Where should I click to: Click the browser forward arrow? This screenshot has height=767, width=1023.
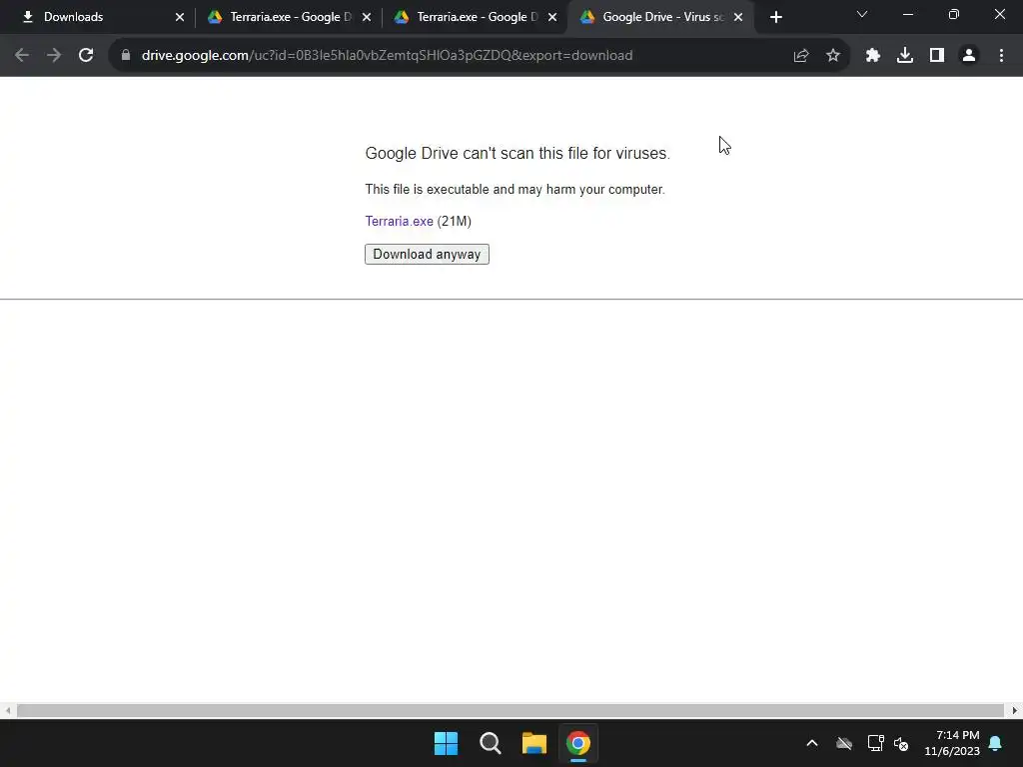tap(54, 56)
